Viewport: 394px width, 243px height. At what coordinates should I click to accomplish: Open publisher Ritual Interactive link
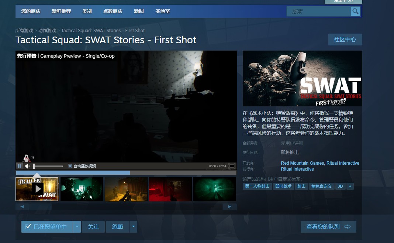tap(297, 169)
